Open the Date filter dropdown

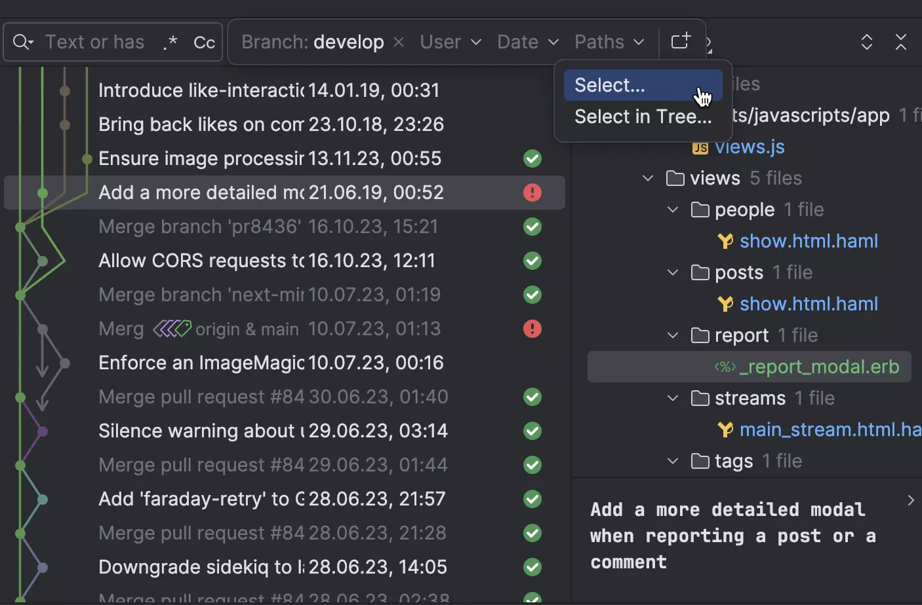[527, 41]
